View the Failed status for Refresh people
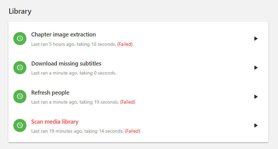 (x=128, y=102)
